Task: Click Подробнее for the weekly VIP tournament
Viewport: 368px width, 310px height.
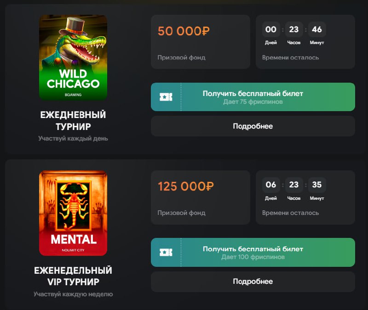Action: 253,282
